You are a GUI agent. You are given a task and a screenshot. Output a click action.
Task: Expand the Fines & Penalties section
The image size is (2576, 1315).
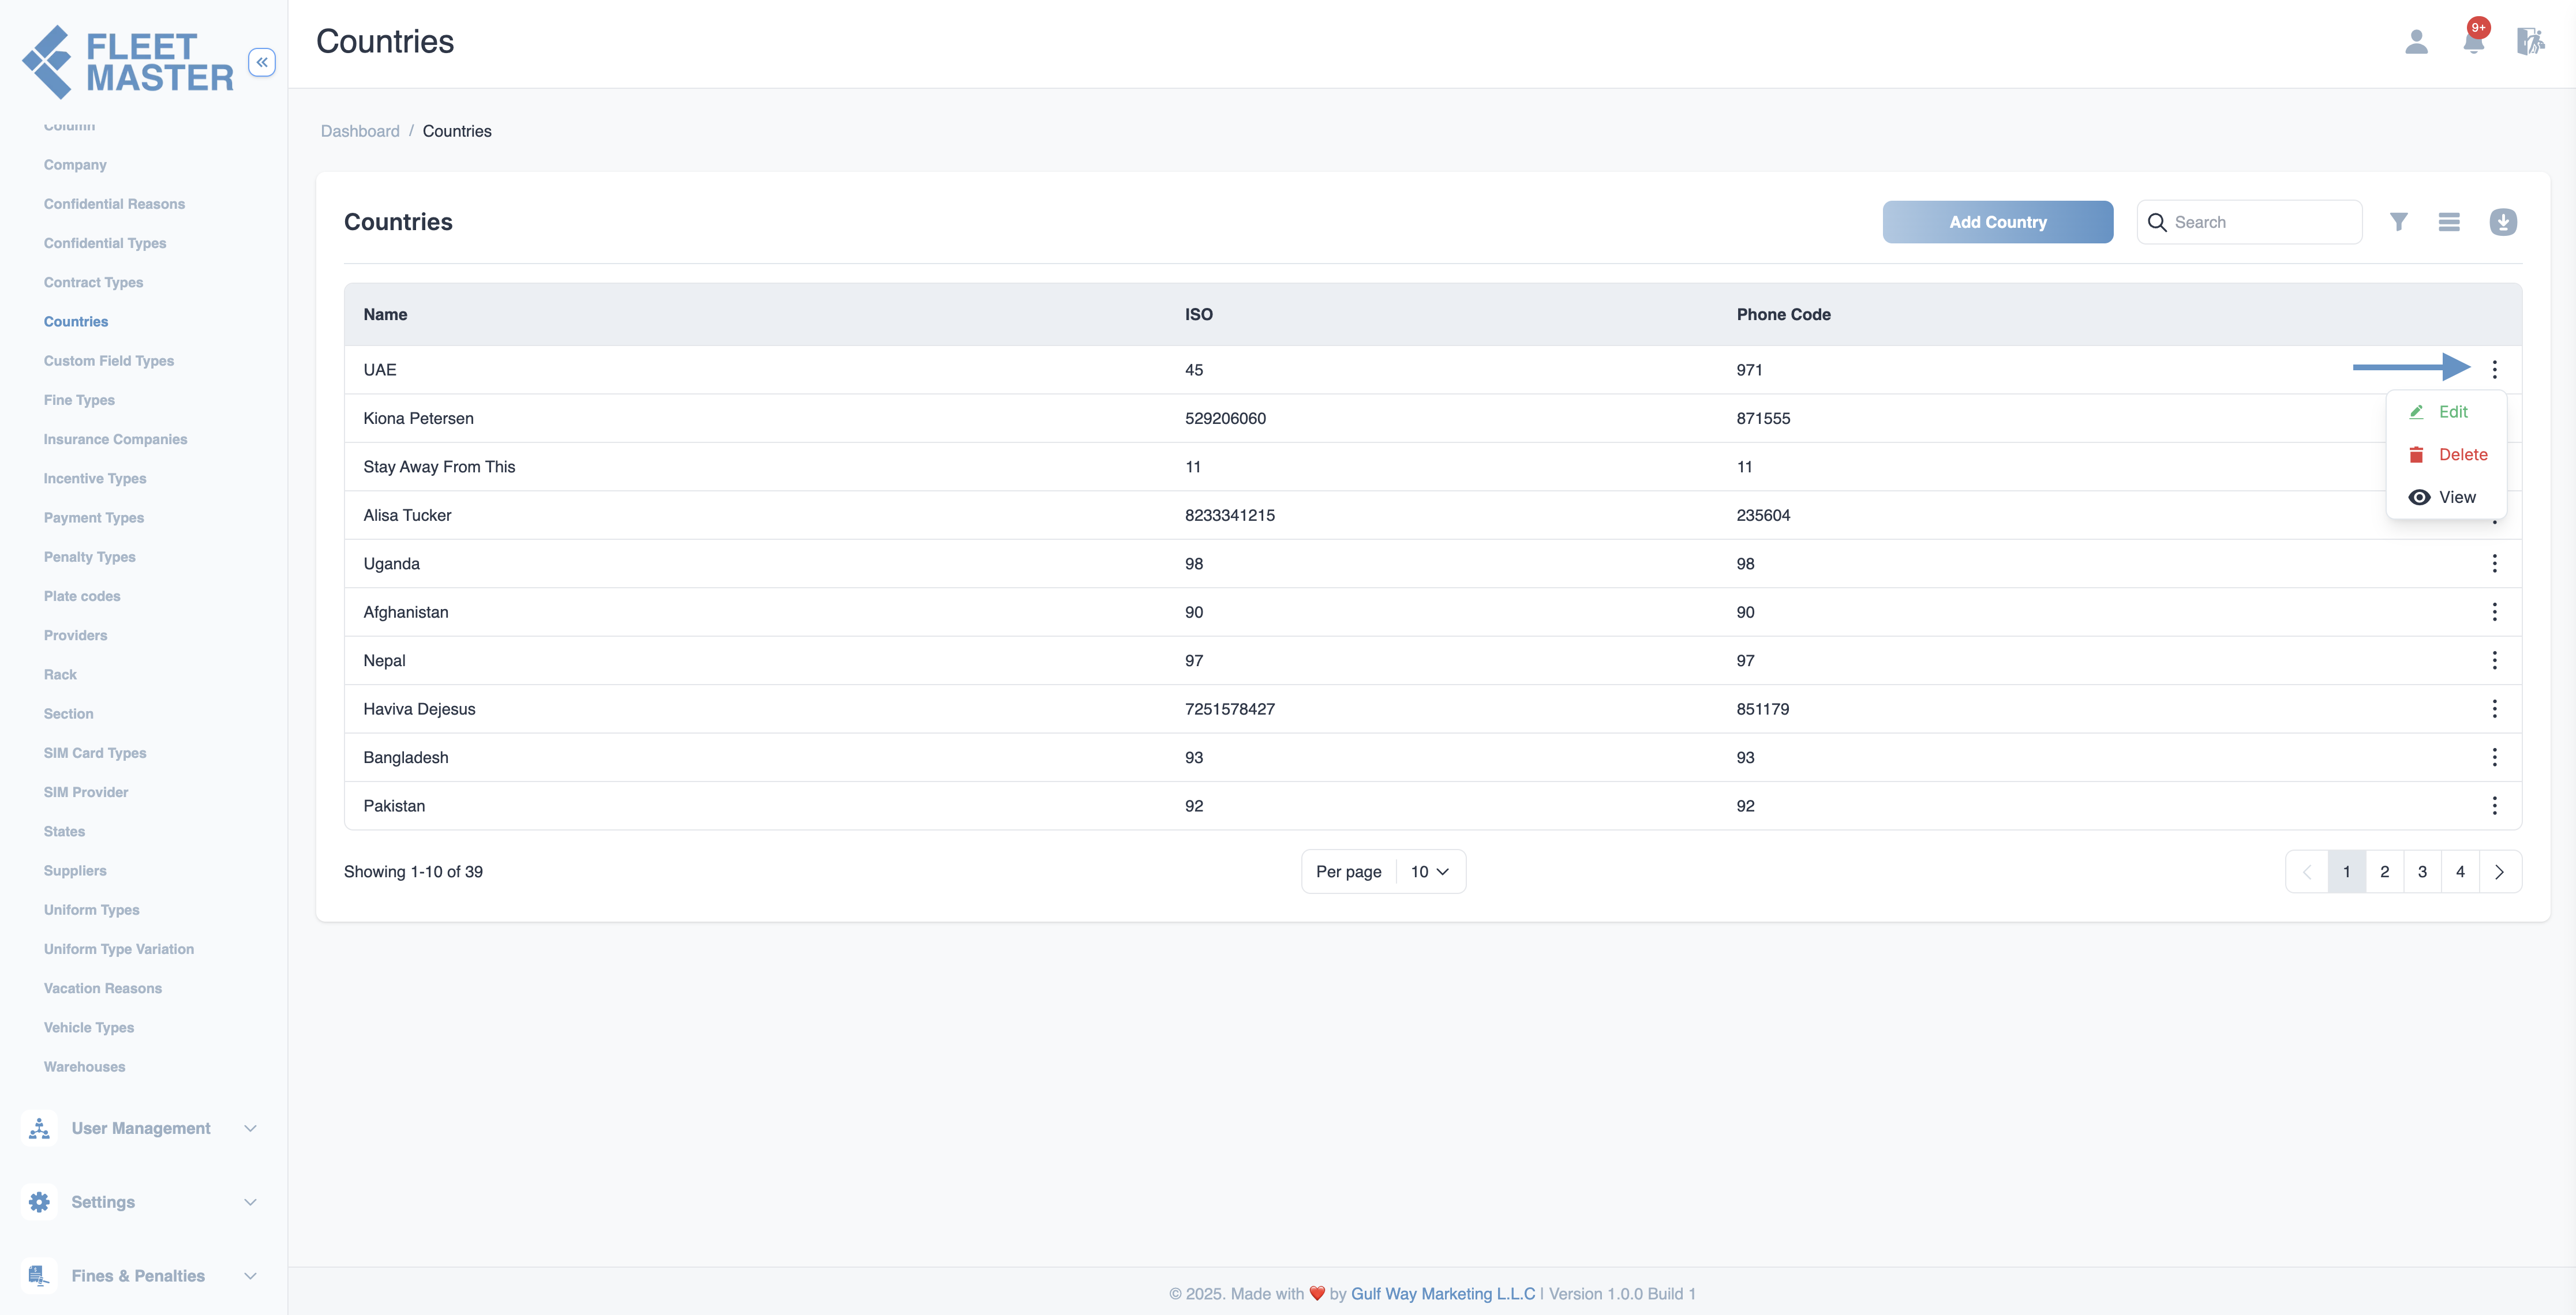coord(250,1276)
